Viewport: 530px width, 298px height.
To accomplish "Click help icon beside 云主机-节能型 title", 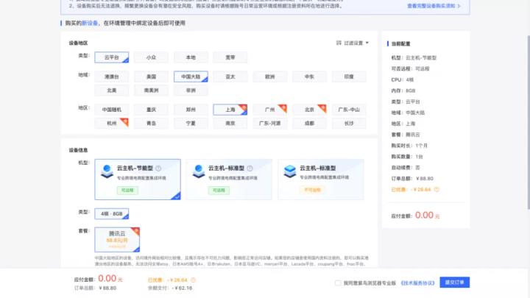I will click(158, 168).
